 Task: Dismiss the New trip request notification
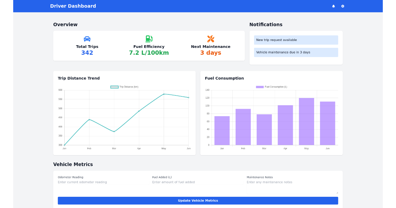[x=296, y=40]
